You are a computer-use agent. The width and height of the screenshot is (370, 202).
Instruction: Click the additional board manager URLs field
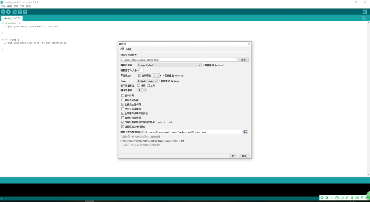[x=194, y=132]
